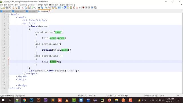Open the Encoding menu
This screenshot has width=183, height=103.
tap(23, 5)
